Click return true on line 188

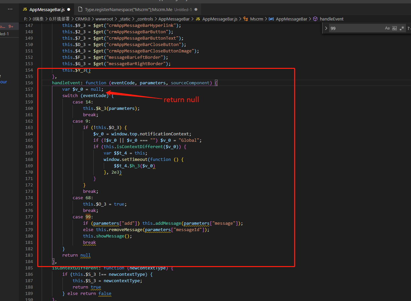pyautogui.click(x=87, y=287)
